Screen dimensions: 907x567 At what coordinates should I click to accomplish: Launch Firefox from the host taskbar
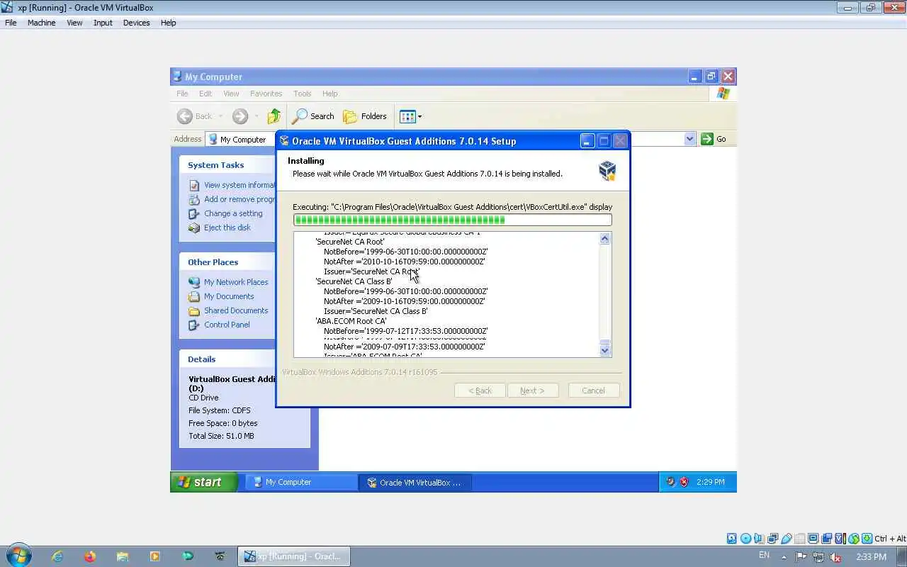pos(89,556)
